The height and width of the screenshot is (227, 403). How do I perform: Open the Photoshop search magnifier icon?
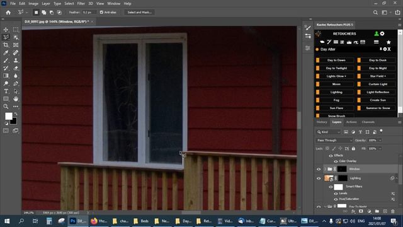[x=375, y=13]
